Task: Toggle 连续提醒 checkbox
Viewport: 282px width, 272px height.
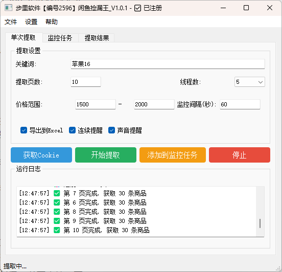Action: click(x=72, y=130)
